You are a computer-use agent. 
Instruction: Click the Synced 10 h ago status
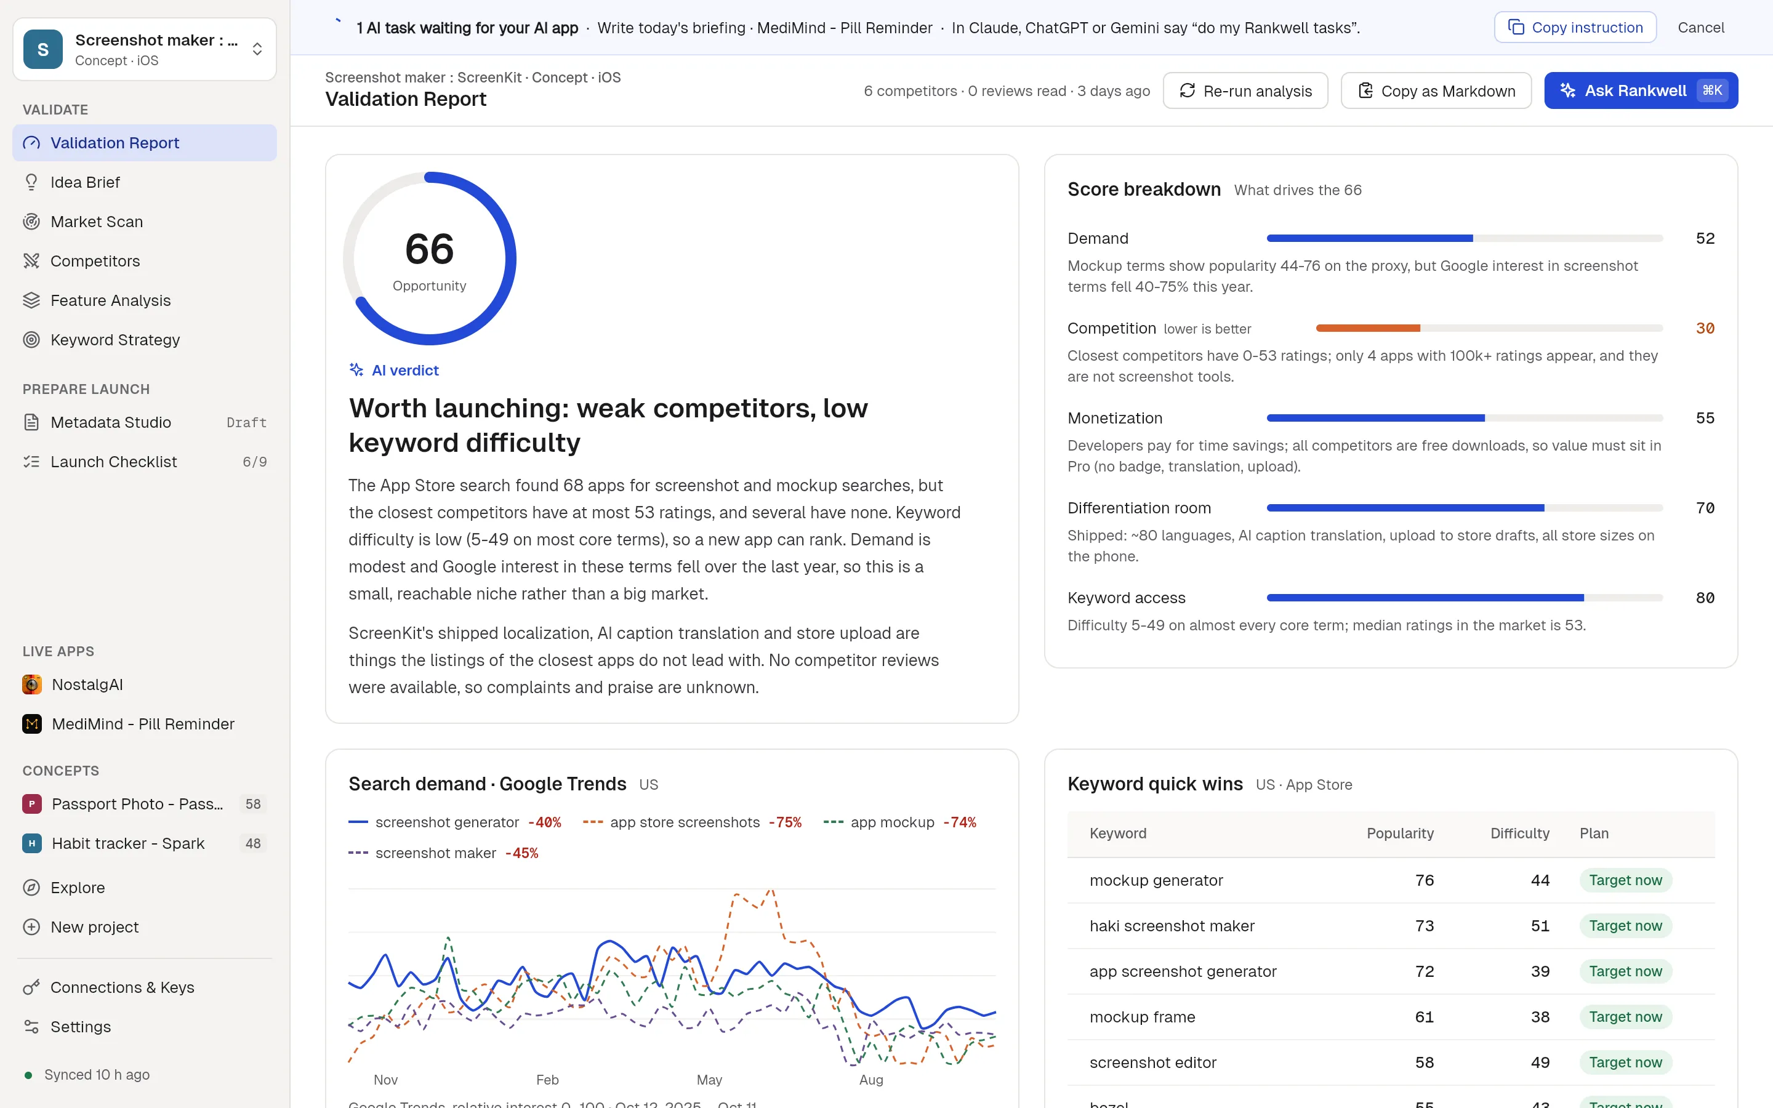[87, 1074]
